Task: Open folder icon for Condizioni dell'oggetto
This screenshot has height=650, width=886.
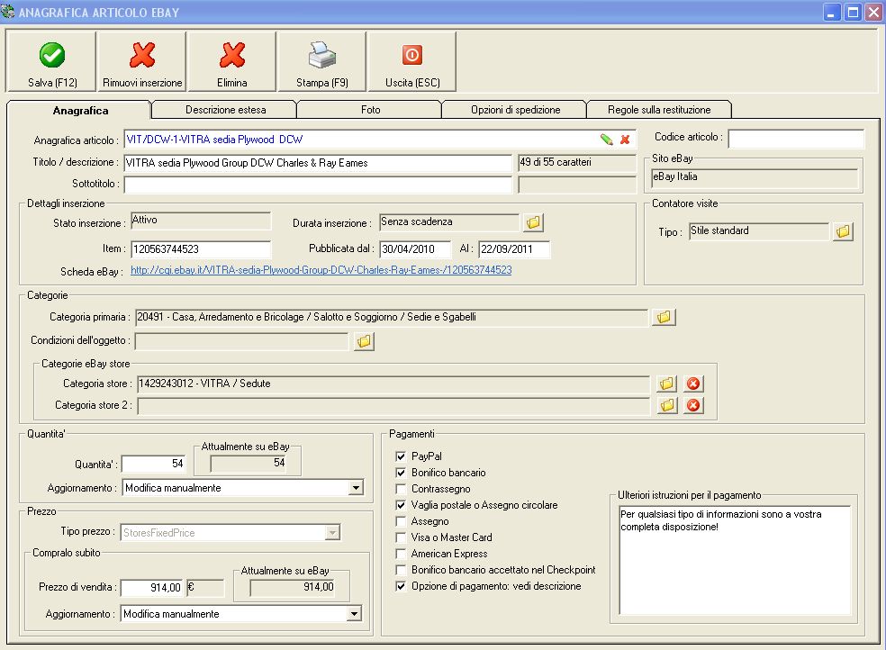Action: click(365, 341)
